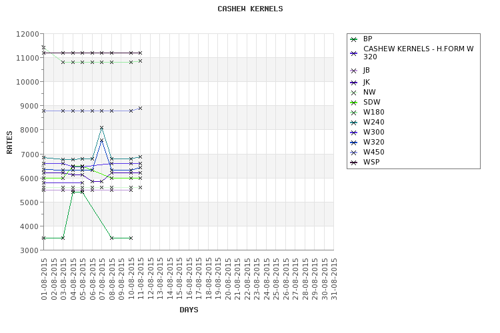This screenshot has width=500, height=333.
Task: Select the W450 legend label
Action: [x=374, y=152]
